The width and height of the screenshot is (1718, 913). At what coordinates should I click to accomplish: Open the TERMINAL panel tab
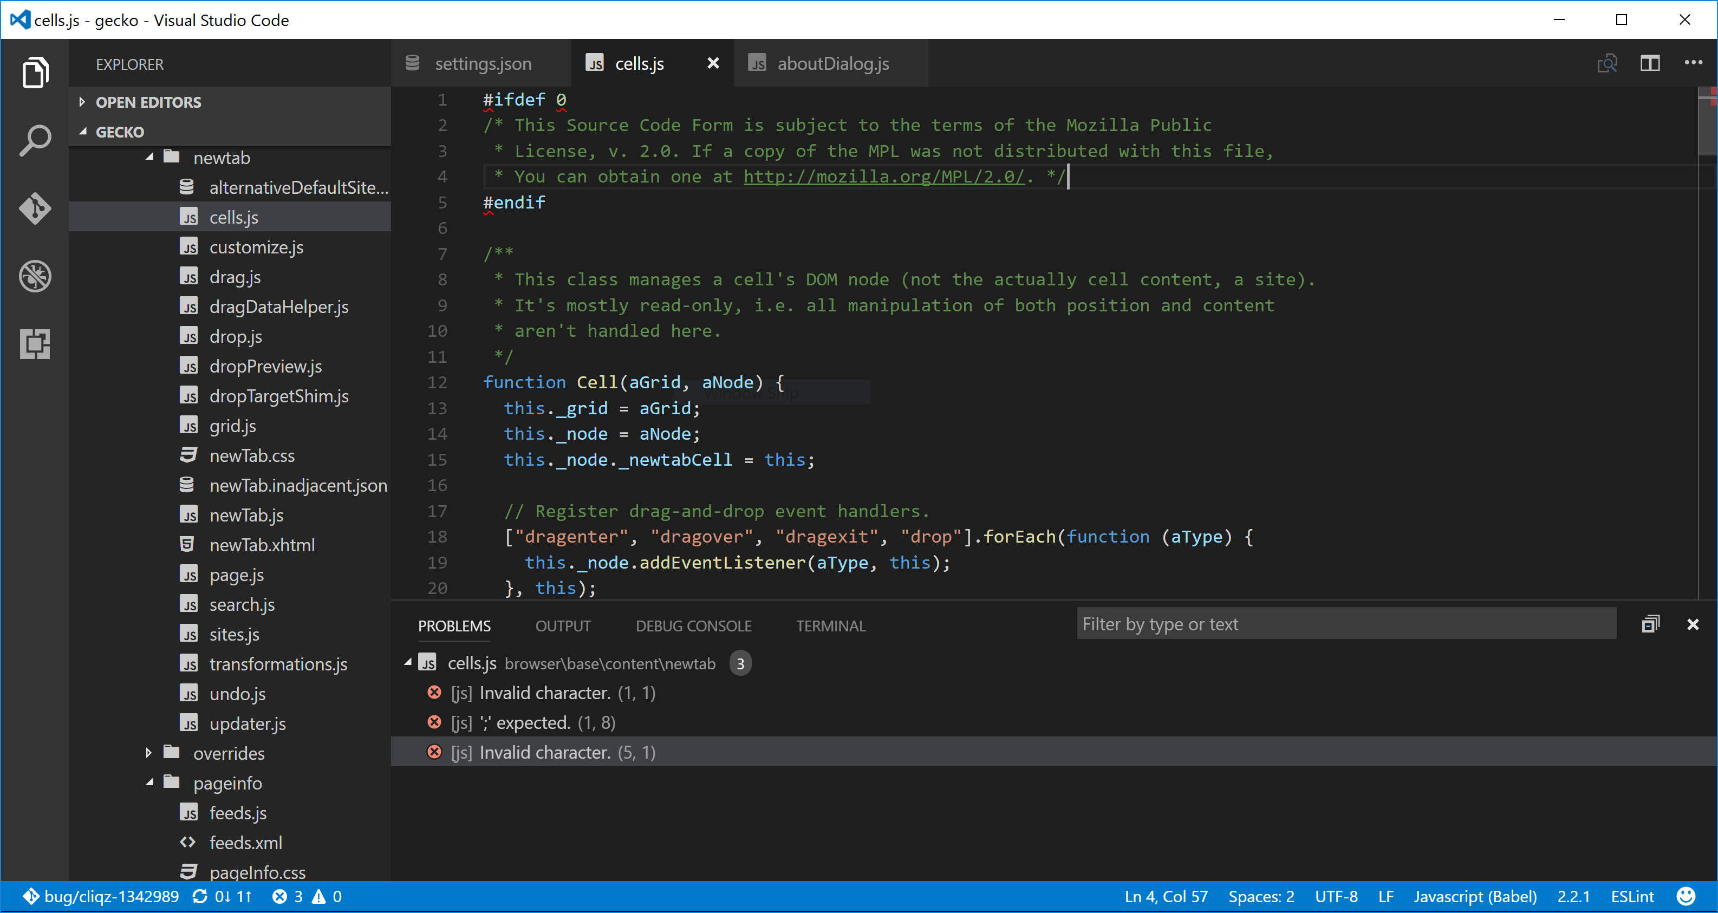pyautogui.click(x=830, y=625)
